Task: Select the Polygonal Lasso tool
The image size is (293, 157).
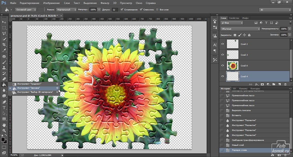Action: (x=4, y=33)
